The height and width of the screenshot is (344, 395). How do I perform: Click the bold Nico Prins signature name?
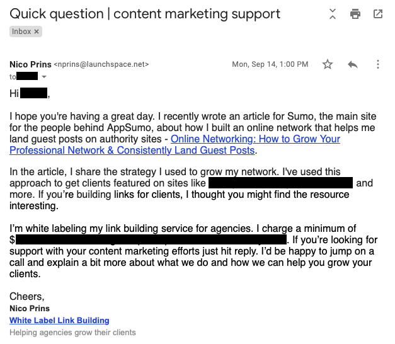click(x=30, y=309)
